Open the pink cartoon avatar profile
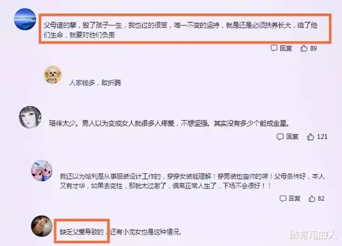This screenshot has height=246, width=342. click(x=42, y=171)
